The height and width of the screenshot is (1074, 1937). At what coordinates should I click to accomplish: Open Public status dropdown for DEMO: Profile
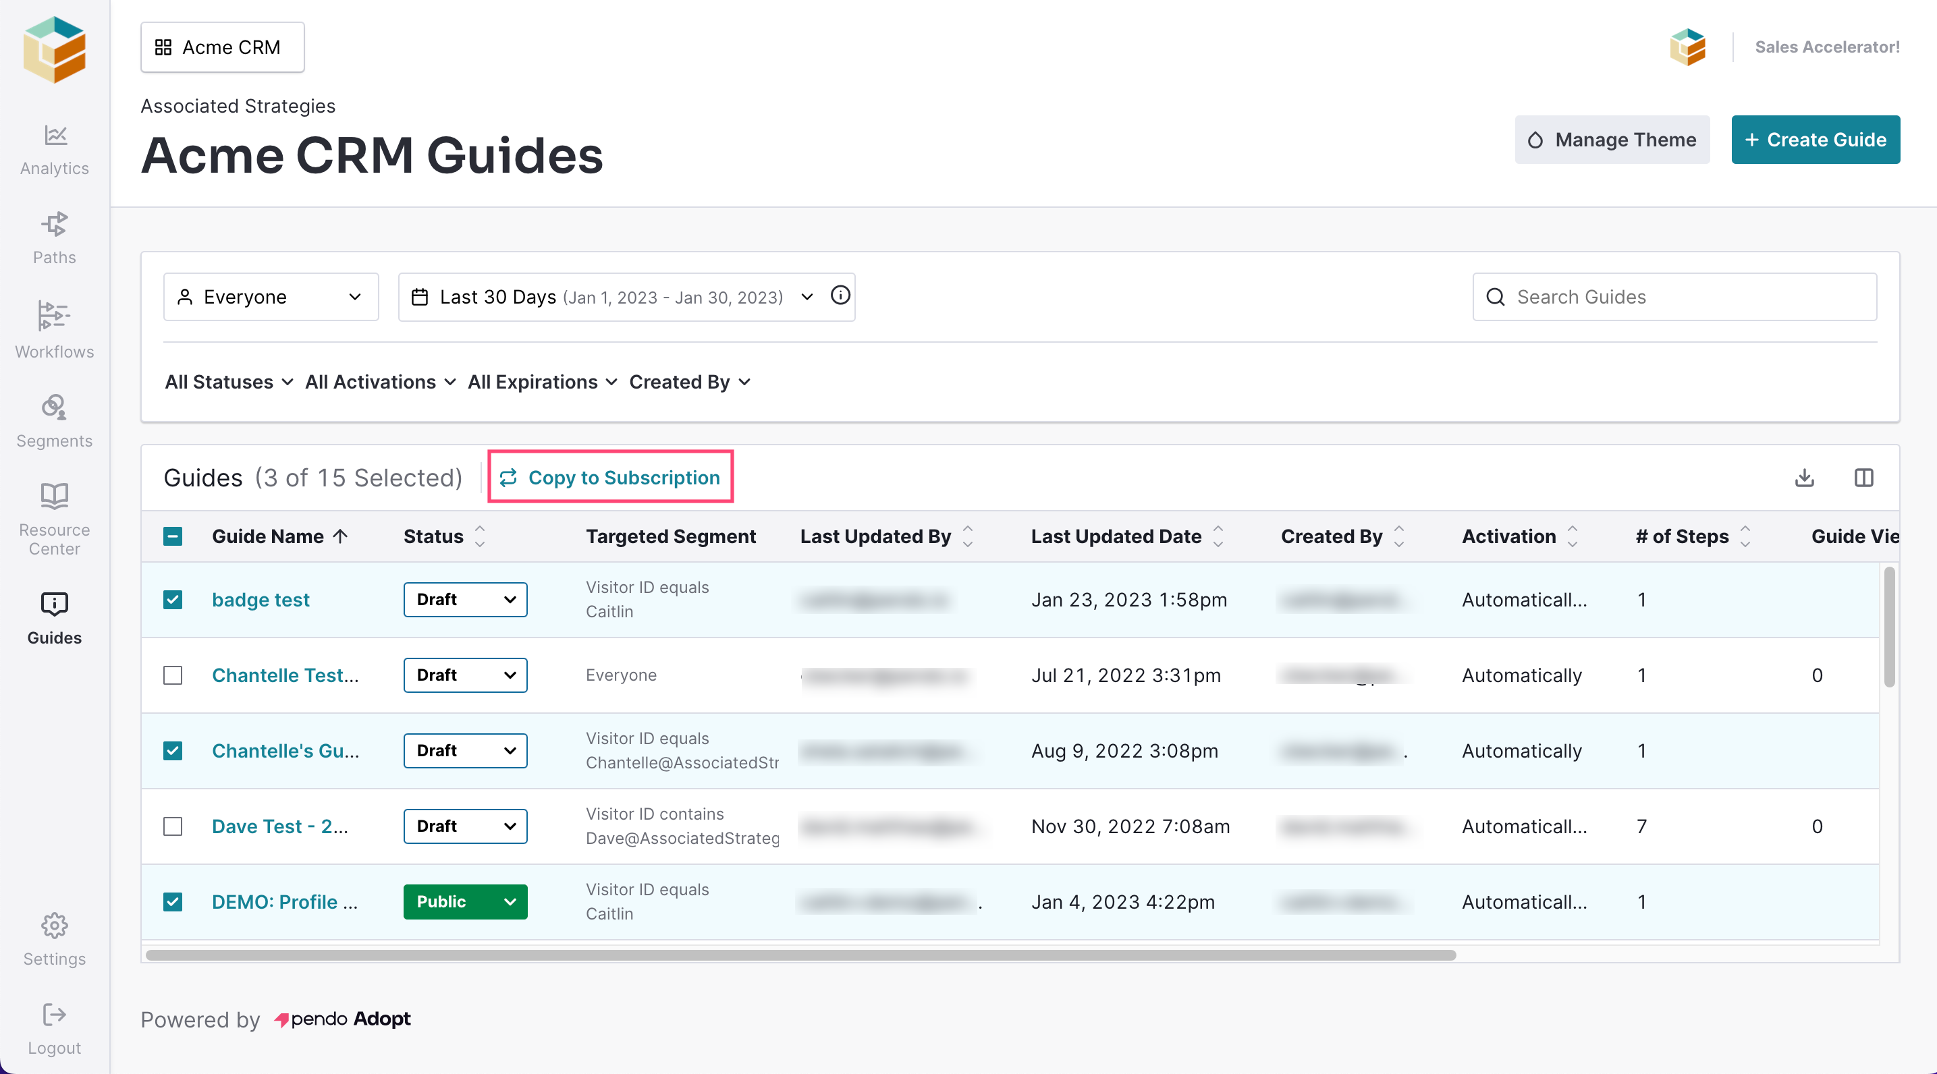[466, 902]
